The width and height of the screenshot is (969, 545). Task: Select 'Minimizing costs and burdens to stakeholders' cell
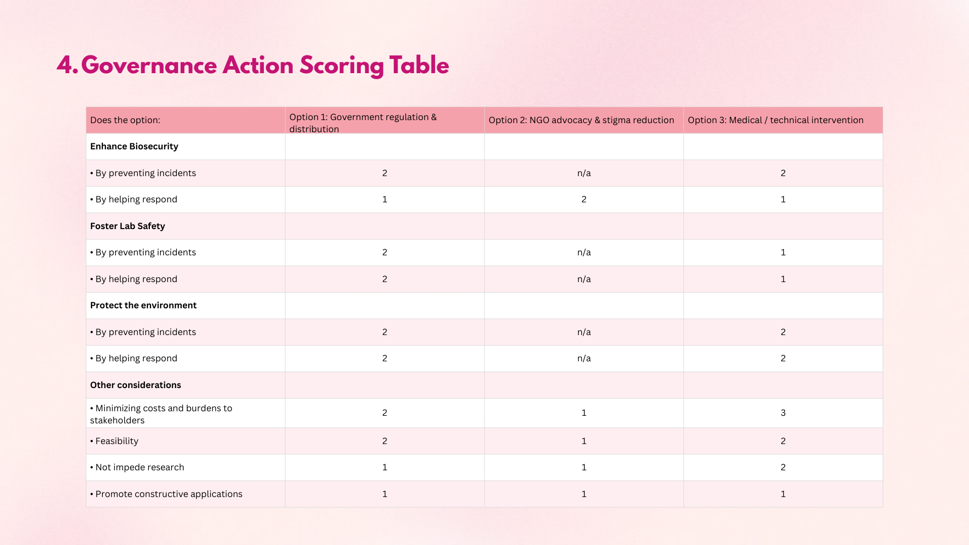point(161,414)
